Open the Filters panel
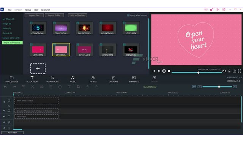Viewport: 243px width, 141px height. click(93, 79)
